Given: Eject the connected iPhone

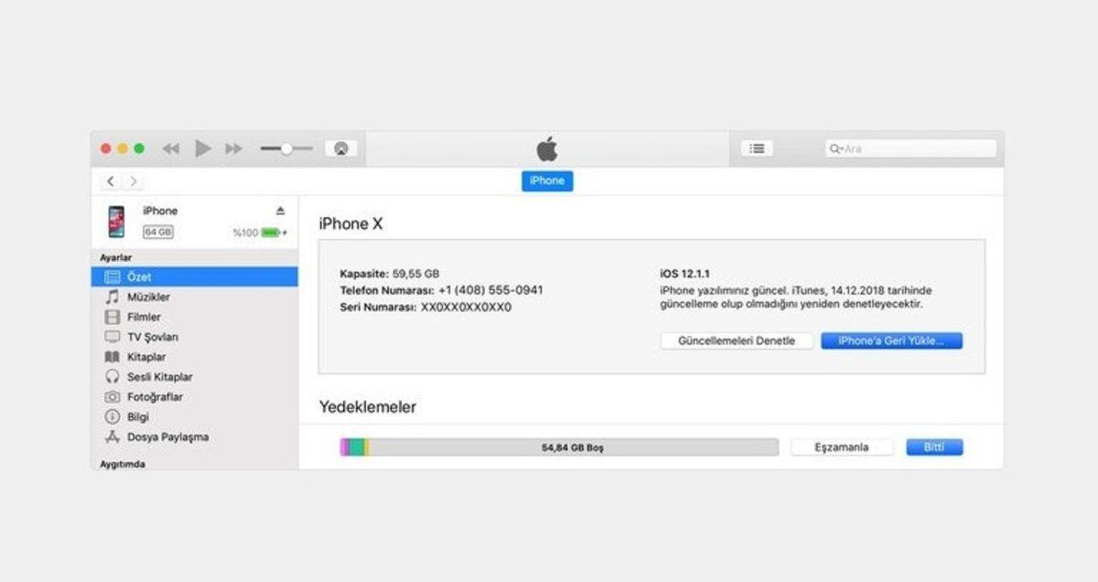Looking at the screenshot, I should 283,211.
